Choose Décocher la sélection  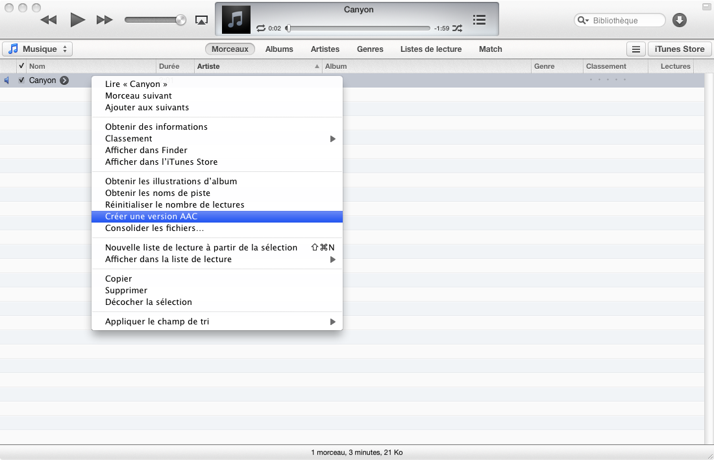click(x=217, y=302)
